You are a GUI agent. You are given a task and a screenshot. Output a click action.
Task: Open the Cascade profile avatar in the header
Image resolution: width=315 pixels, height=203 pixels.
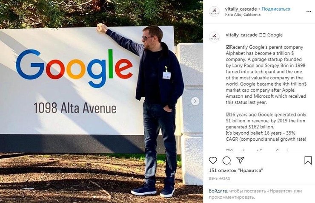point(214,12)
